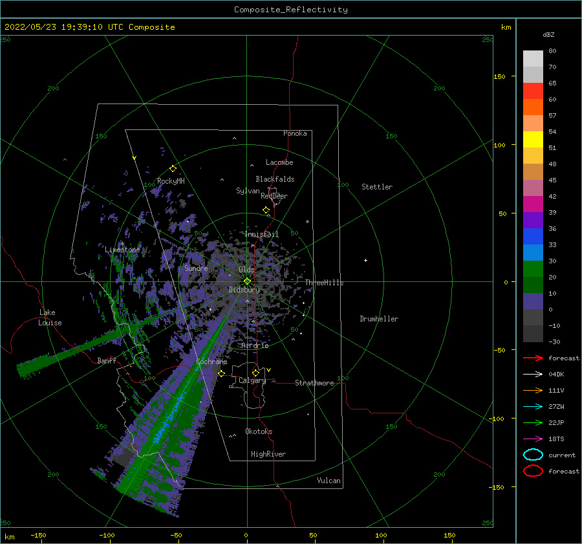The image size is (582, 544).
Task: Click the HighRiver town label
Action: point(268,454)
